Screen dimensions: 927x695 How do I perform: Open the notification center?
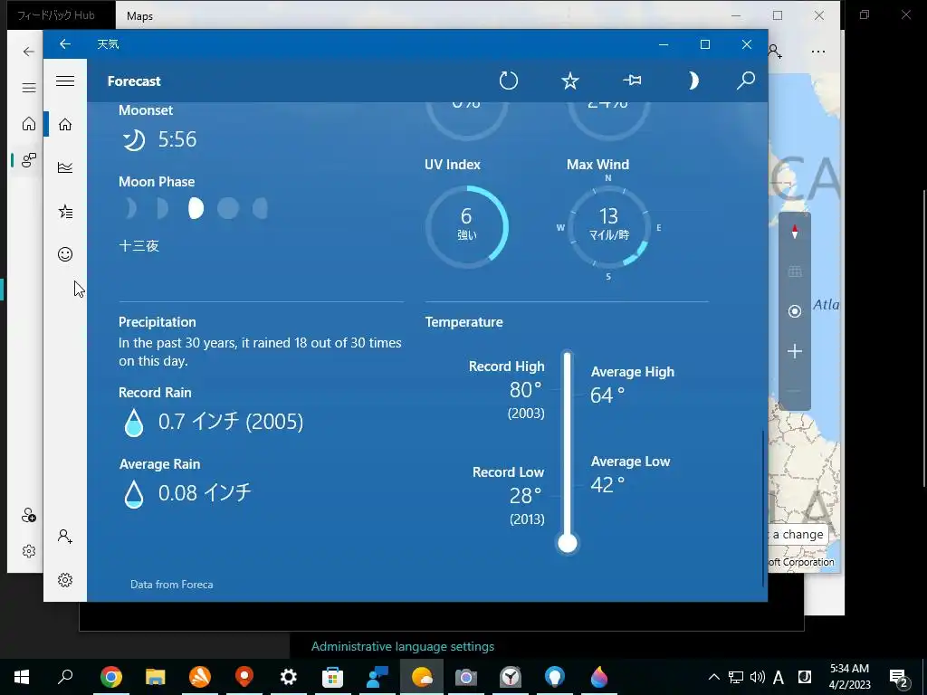pyautogui.click(x=899, y=678)
